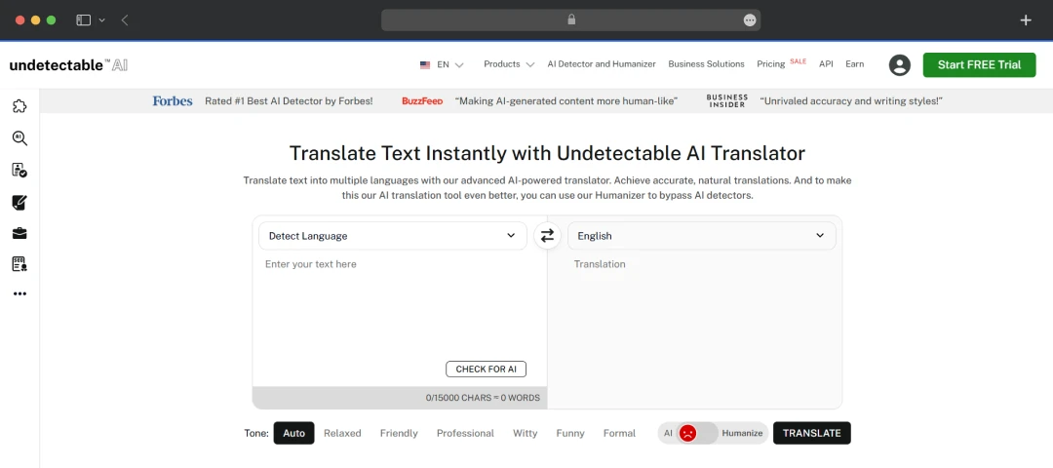Select the Funny tone
This screenshot has height=468, width=1053.
pos(570,433)
